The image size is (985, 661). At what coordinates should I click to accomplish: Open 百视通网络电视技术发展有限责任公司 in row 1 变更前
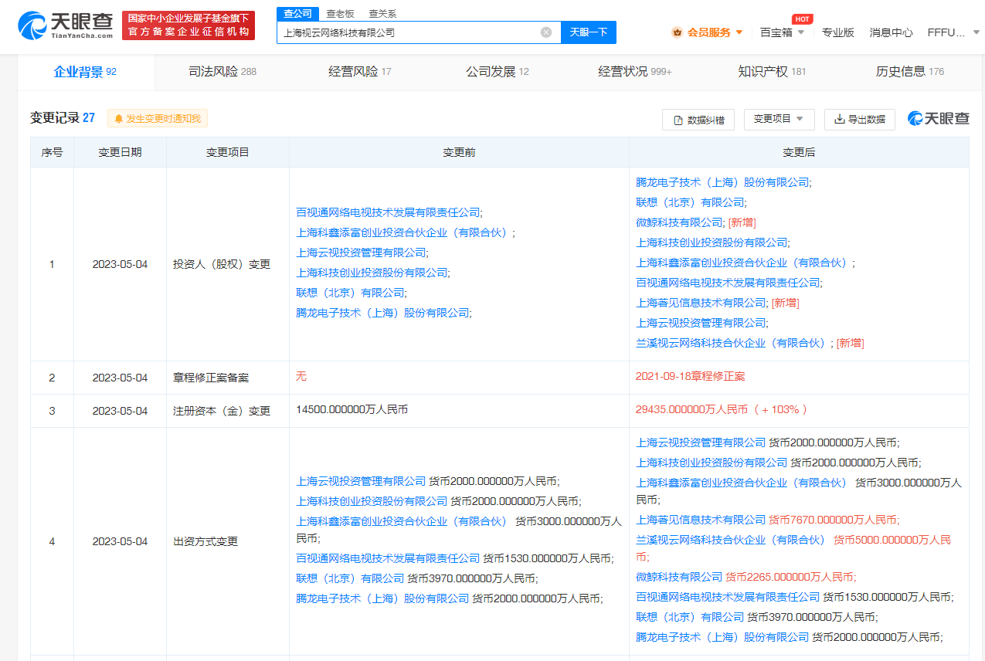point(387,212)
